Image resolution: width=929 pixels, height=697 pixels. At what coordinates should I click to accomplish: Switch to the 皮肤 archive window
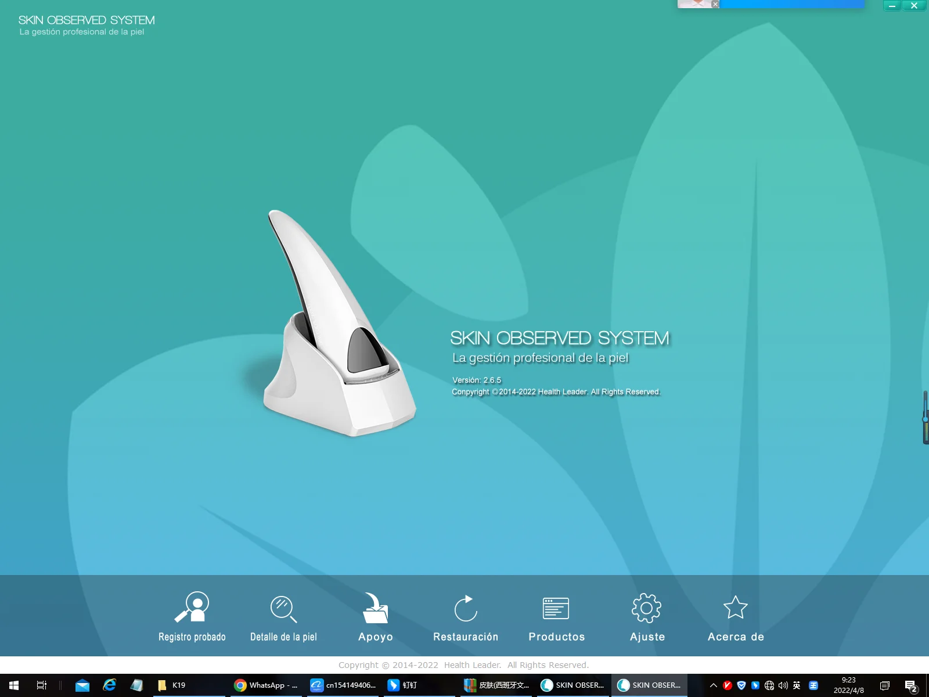(496, 685)
